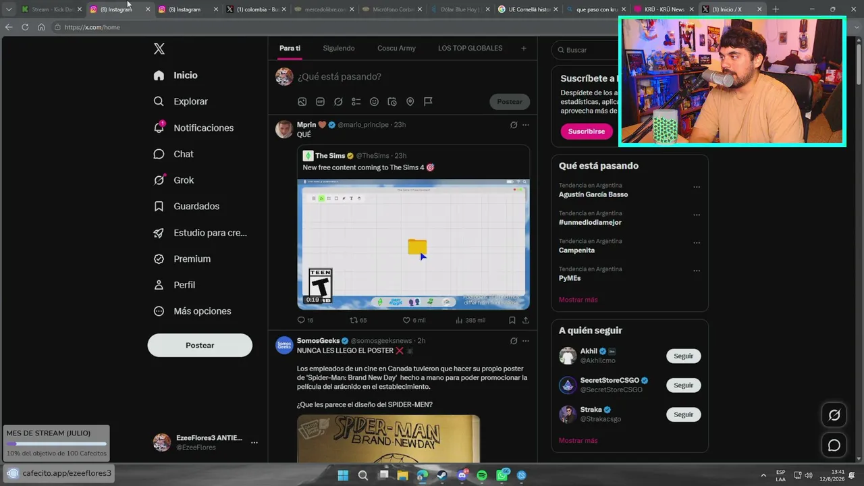The width and height of the screenshot is (864, 486).
Task: Follow SecretStoreCSGO with Seguir button
Action: [683, 385]
